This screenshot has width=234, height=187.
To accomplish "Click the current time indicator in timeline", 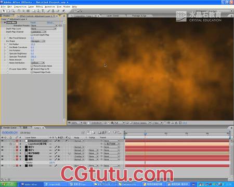I will [x=145, y=133].
